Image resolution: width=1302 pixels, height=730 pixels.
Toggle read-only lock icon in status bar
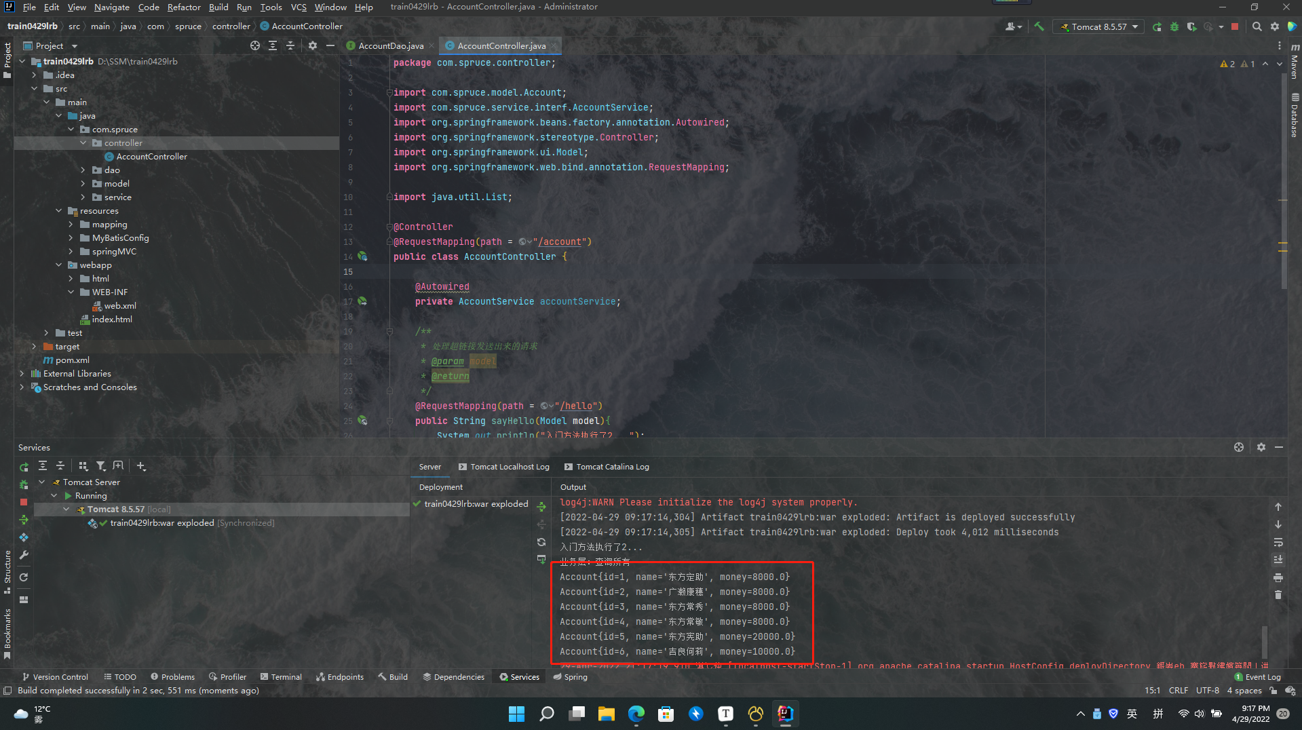tap(1273, 691)
